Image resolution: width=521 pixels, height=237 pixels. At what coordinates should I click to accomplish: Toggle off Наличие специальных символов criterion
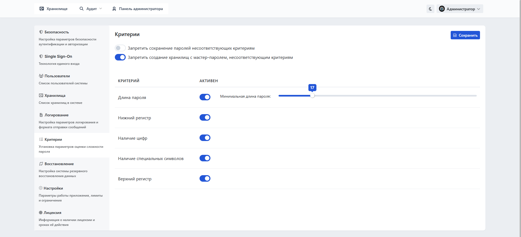(x=205, y=158)
